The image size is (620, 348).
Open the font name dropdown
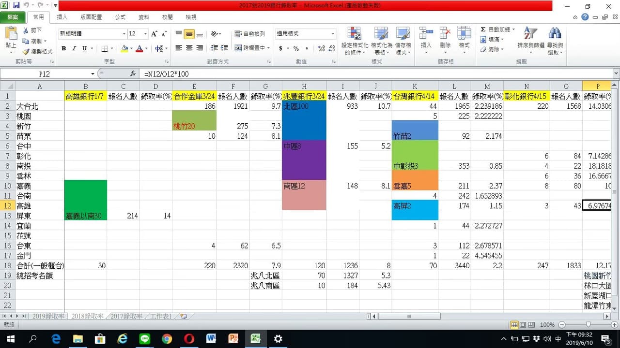(x=124, y=34)
